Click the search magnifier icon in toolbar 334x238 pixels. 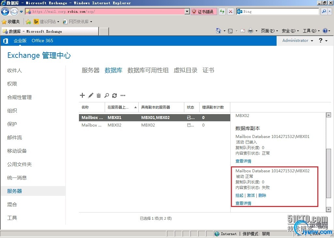[x=107, y=95]
